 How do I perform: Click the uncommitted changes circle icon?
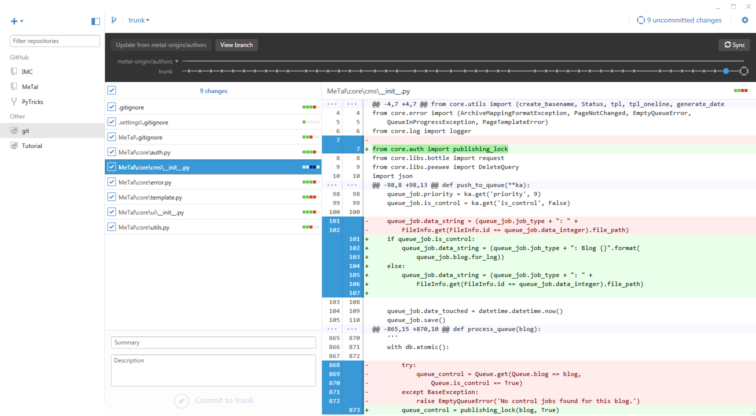(x=640, y=20)
